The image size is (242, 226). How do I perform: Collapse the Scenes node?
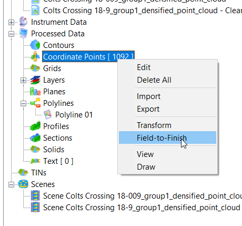[11, 184]
